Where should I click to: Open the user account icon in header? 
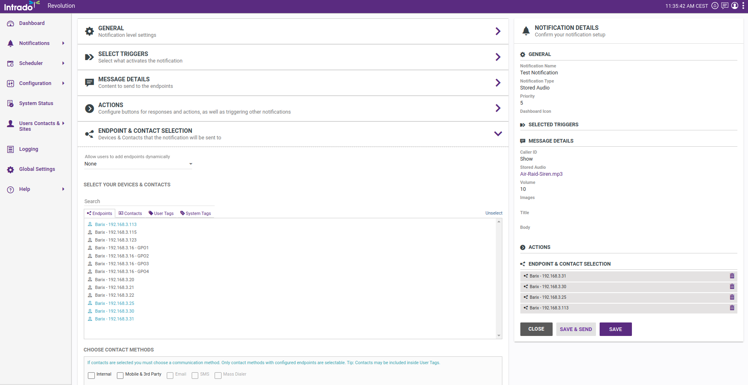(x=735, y=6)
